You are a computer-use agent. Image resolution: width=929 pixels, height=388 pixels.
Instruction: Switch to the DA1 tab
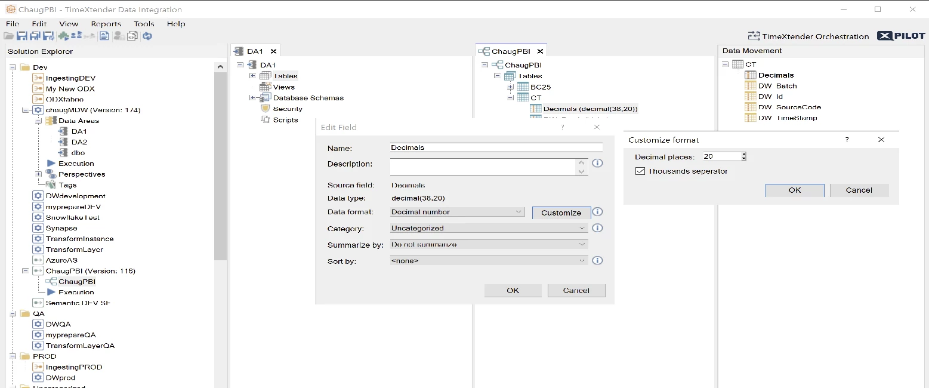click(x=255, y=51)
